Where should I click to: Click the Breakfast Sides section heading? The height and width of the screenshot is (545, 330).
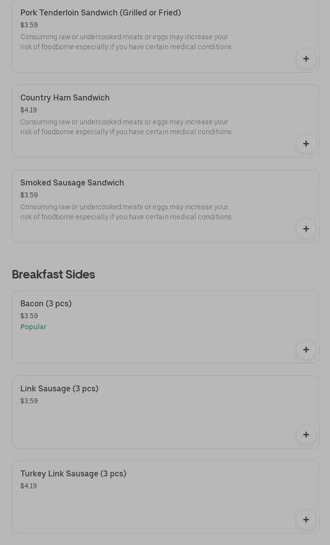(x=53, y=274)
